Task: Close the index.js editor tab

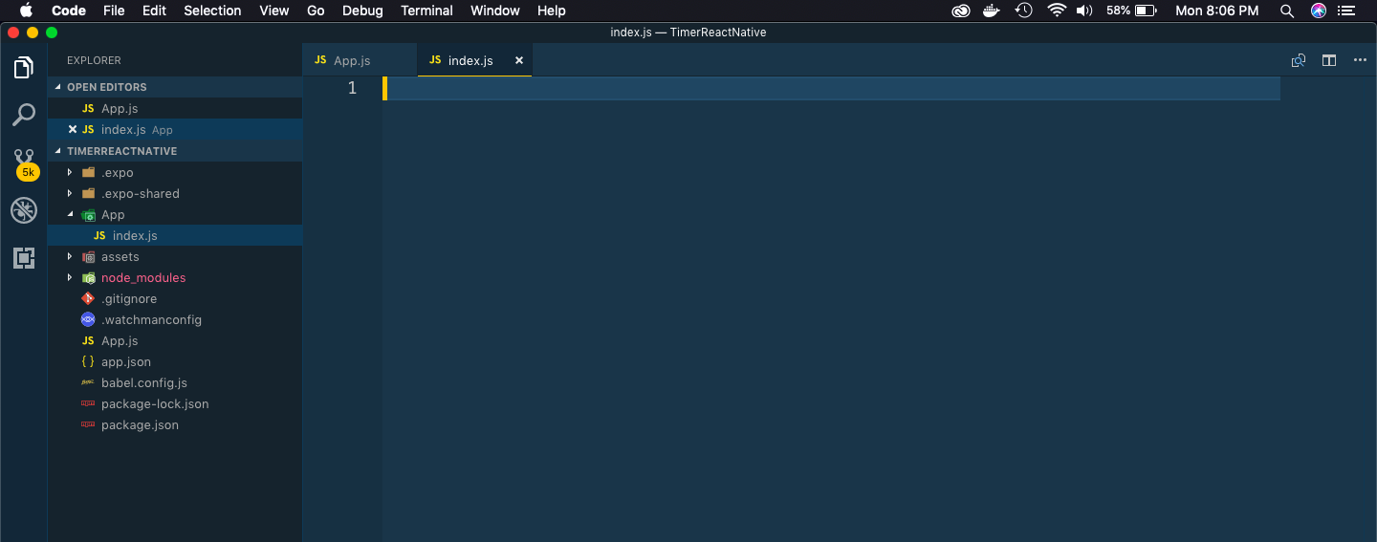Action: click(519, 60)
